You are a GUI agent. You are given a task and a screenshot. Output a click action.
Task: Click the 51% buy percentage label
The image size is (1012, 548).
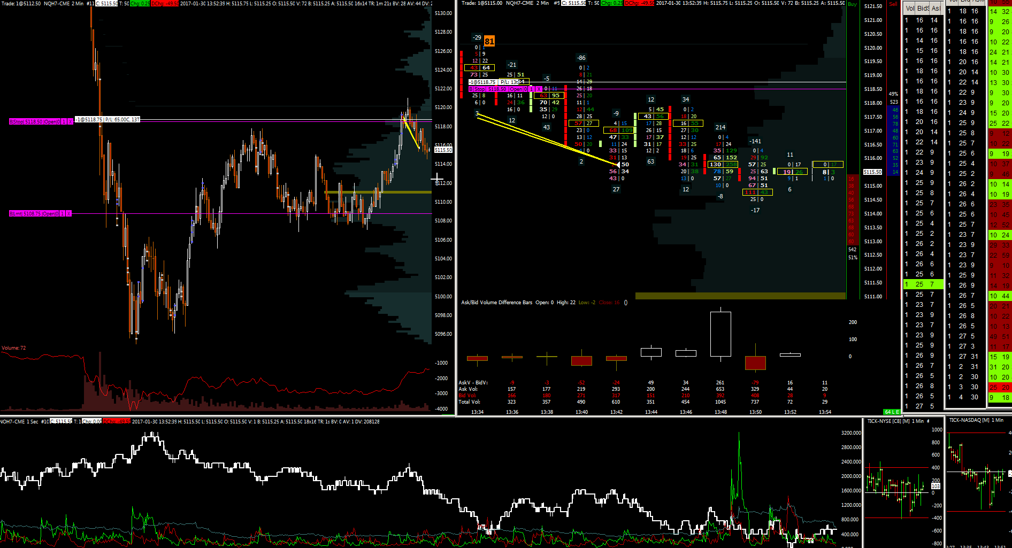pyautogui.click(x=853, y=258)
